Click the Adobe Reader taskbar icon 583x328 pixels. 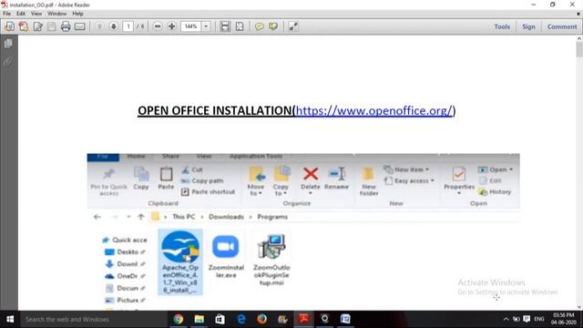coord(303,319)
